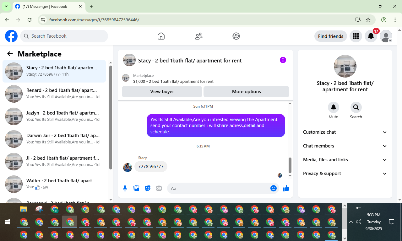402x241 pixels.
Task: Expand the Chat members section
Action: tap(345, 146)
